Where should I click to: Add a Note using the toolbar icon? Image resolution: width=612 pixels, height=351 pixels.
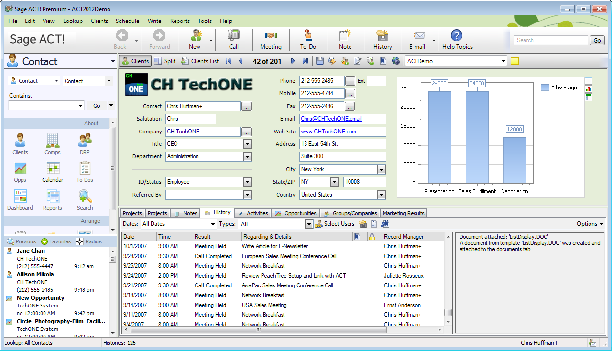click(x=345, y=40)
